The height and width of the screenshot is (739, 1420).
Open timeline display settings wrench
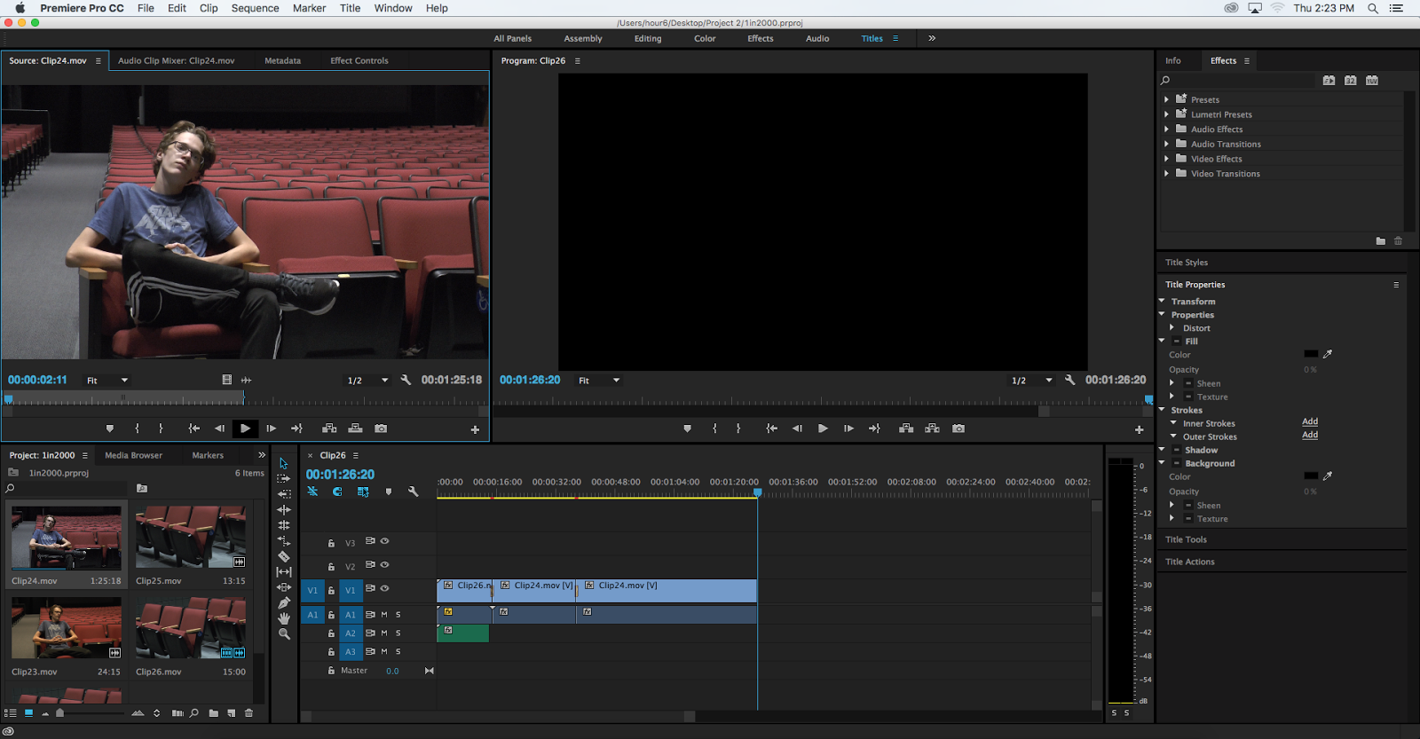pyautogui.click(x=413, y=491)
